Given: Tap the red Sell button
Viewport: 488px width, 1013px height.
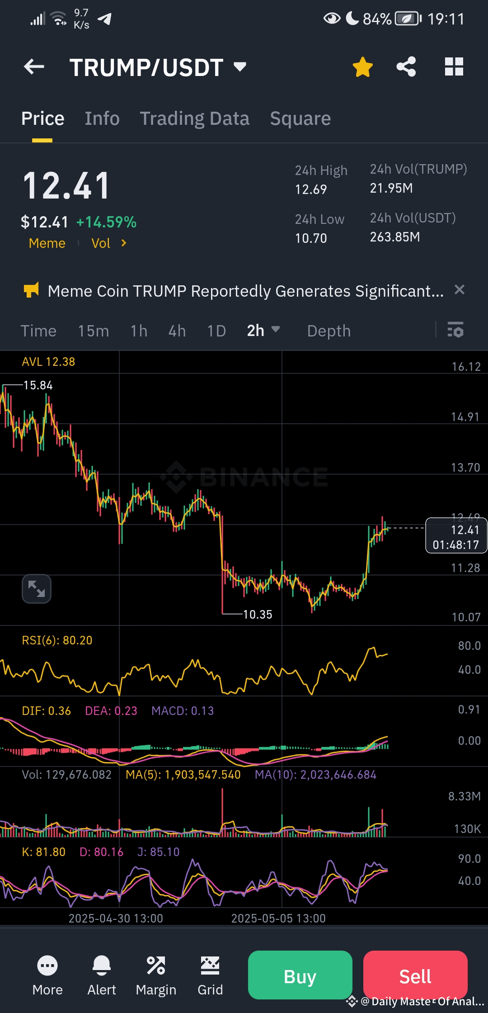Looking at the screenshot, I should (415, 975).
